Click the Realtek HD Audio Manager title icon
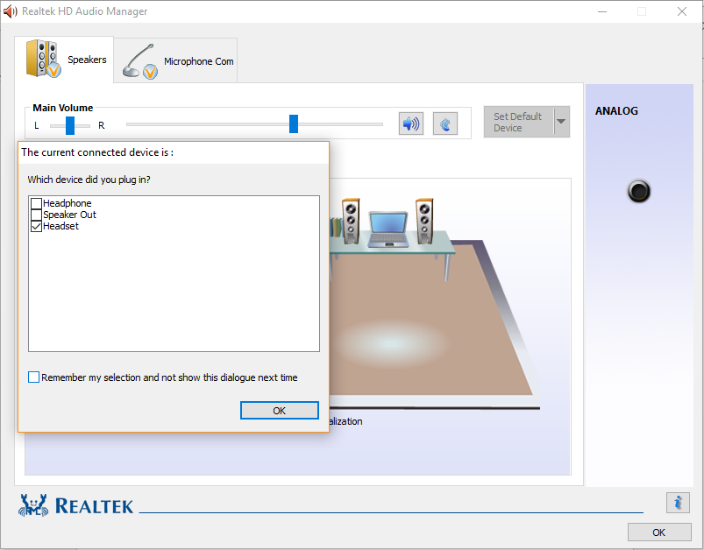 pos(10,11)
